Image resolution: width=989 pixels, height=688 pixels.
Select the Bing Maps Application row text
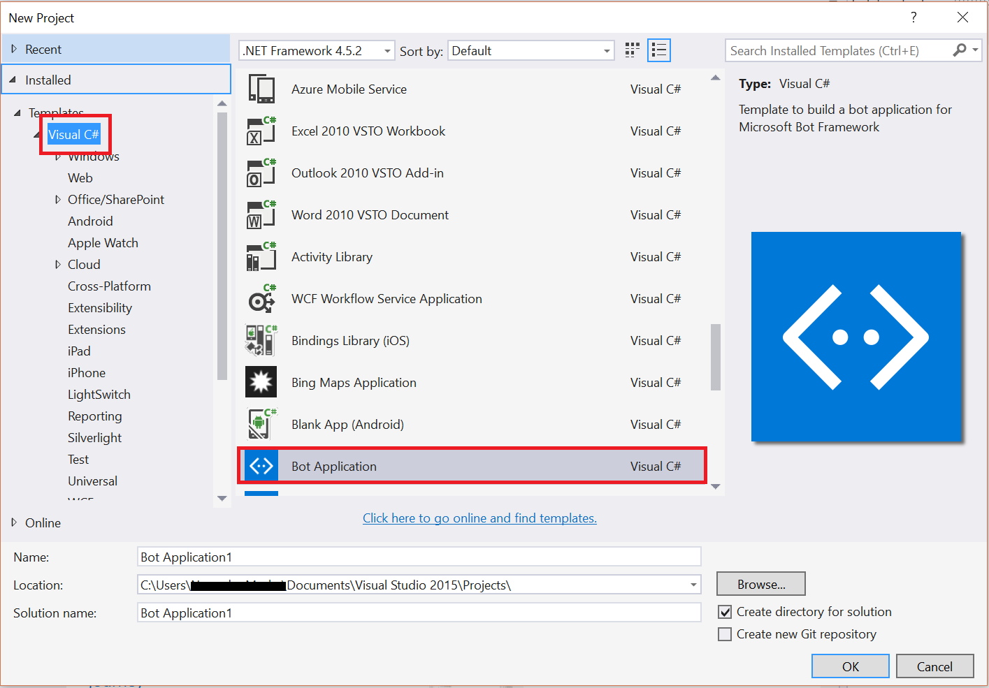click(354, 383)
